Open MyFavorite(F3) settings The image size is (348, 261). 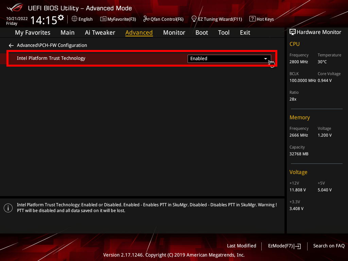[118, 19]
